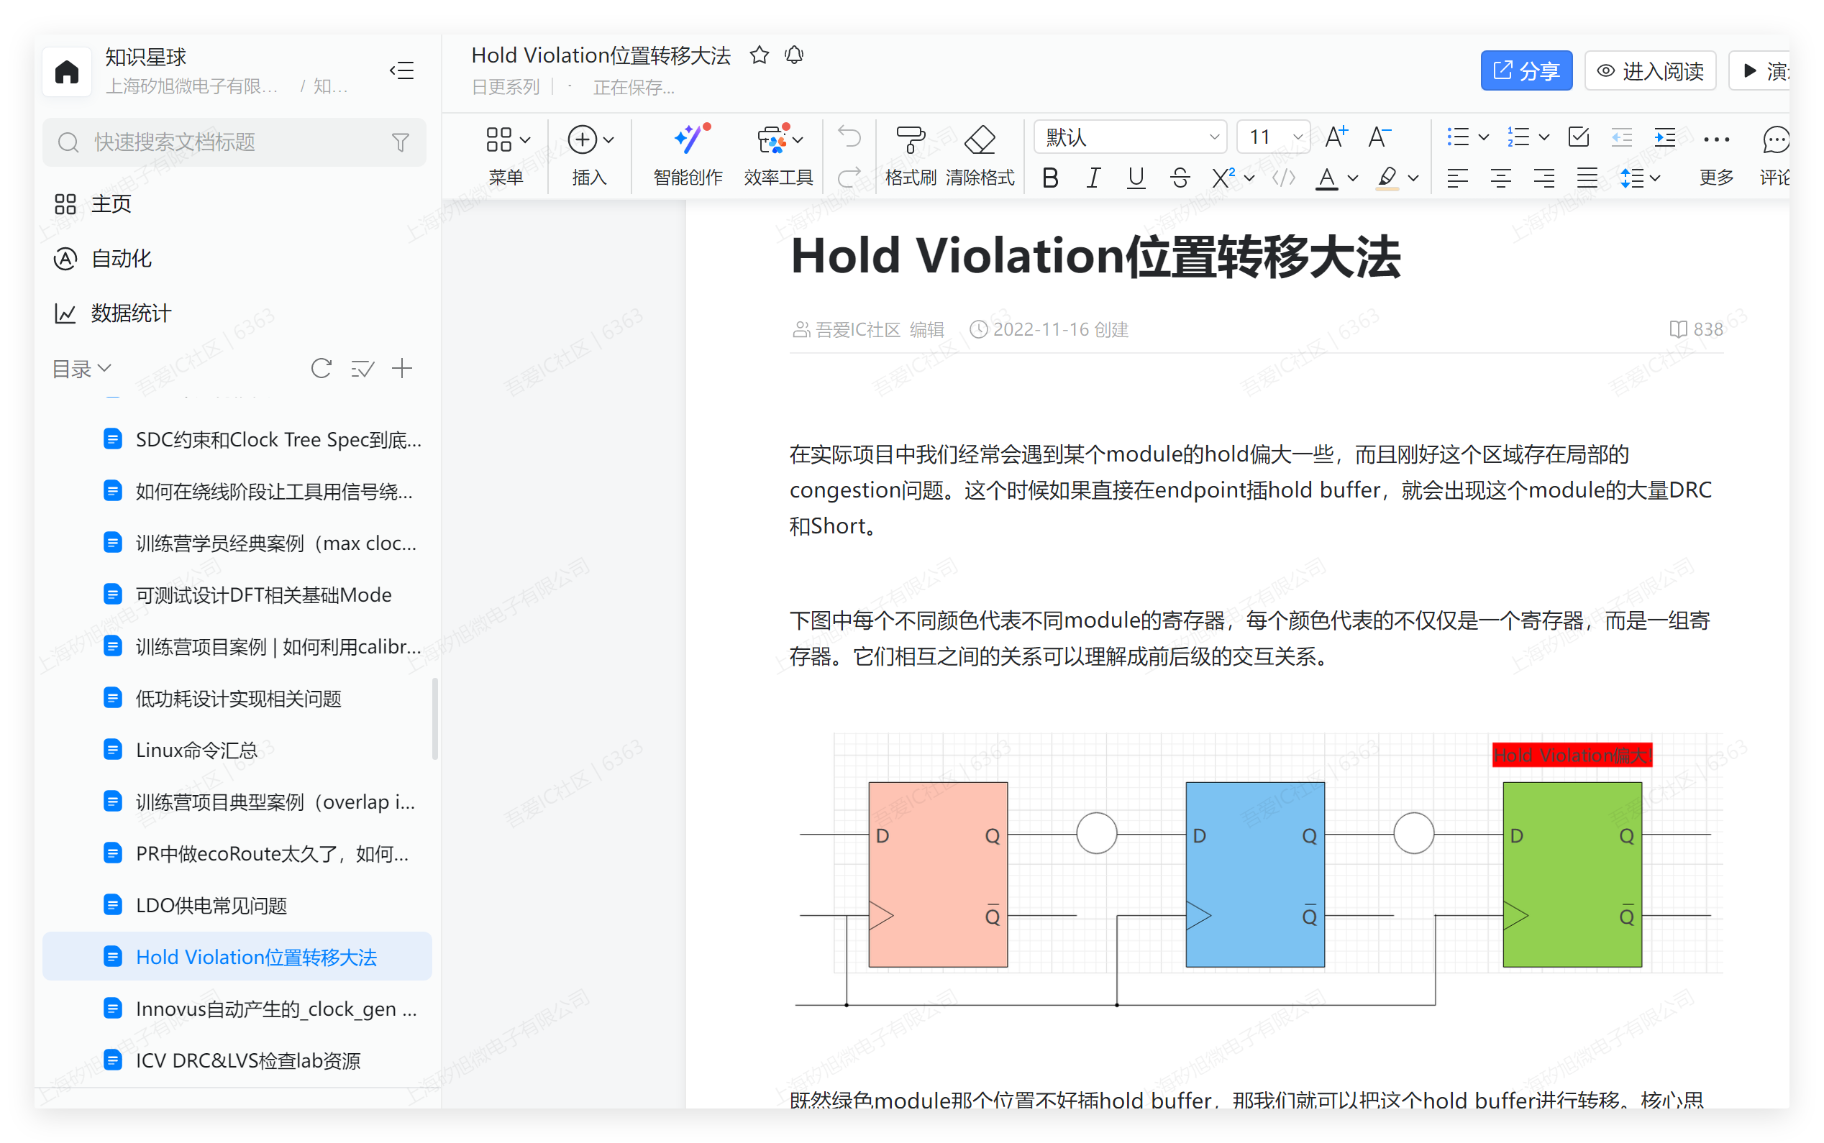Refresh the directory list
The height and width of the screenshot is (1143, 1824).
pyautogui.click(x=322, y=369)
